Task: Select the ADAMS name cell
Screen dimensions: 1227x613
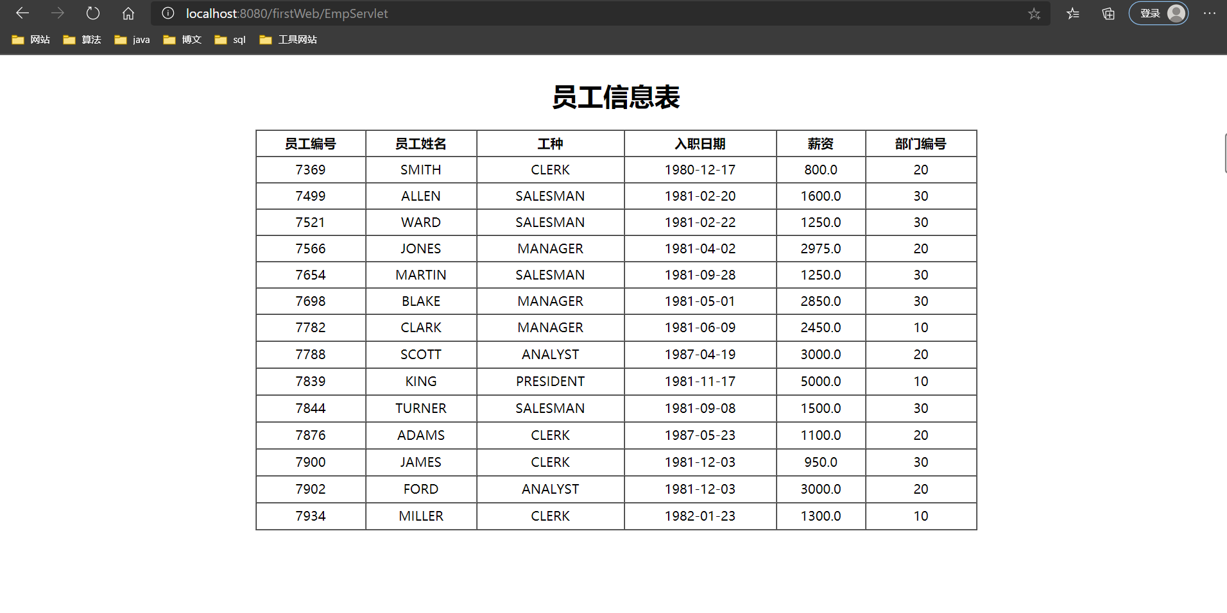Action: pos(421,435)
